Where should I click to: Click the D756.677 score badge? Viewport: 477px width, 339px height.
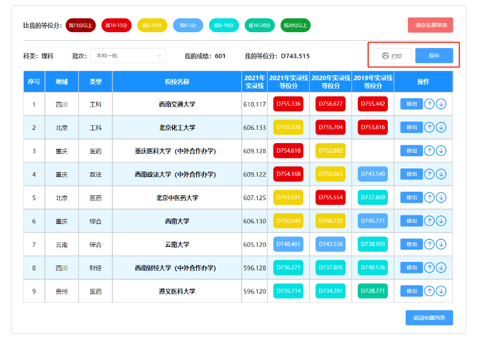point(331,104)
